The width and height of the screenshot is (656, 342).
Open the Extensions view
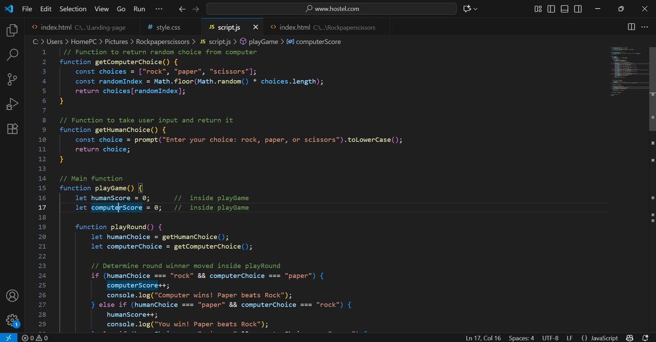(12, 129)
